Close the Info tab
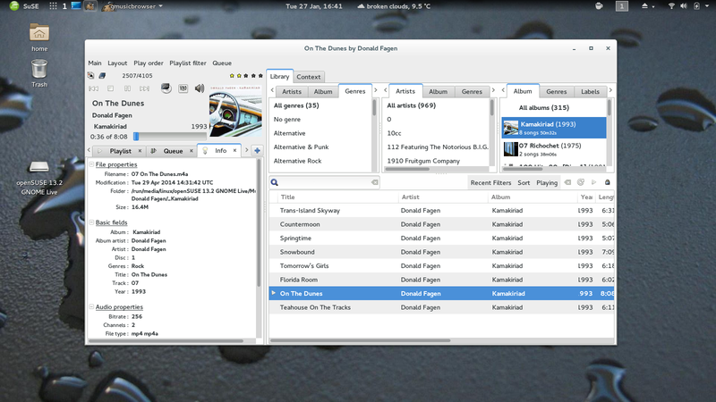 tap(234, 150)
